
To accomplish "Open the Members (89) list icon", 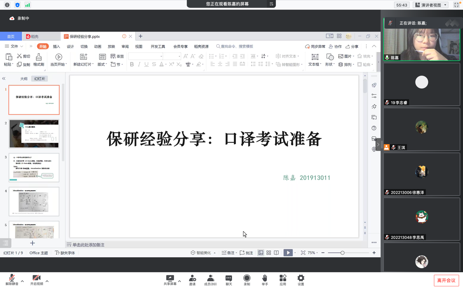I will click(x=210, y=279).
